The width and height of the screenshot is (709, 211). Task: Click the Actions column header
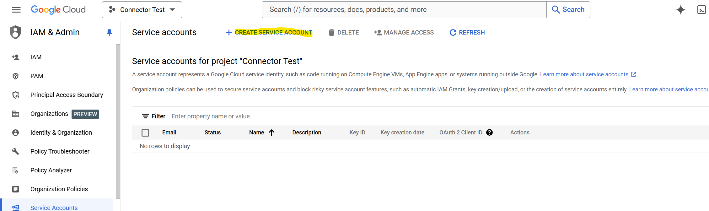coord(520,133)
